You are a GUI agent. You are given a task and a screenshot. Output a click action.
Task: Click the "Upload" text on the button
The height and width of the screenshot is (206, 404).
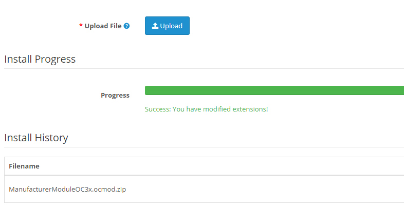(x=171, y=26)
